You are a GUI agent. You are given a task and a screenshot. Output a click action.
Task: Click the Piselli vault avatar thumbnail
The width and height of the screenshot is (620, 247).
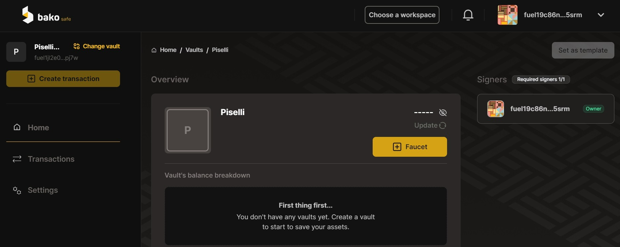[x=187, y=130]
